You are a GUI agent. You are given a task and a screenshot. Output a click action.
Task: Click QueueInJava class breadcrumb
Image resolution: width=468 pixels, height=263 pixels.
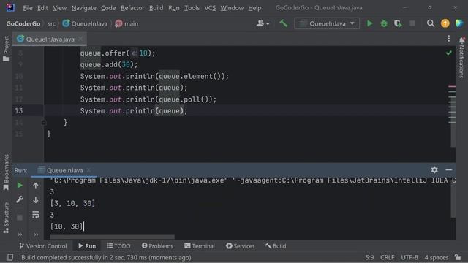pyautogui.click(x=85, y=23)
